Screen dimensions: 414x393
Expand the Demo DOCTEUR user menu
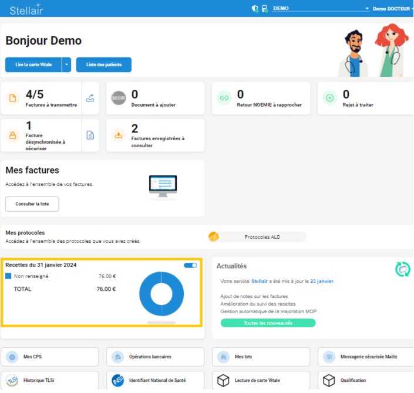tap(392, 9)
